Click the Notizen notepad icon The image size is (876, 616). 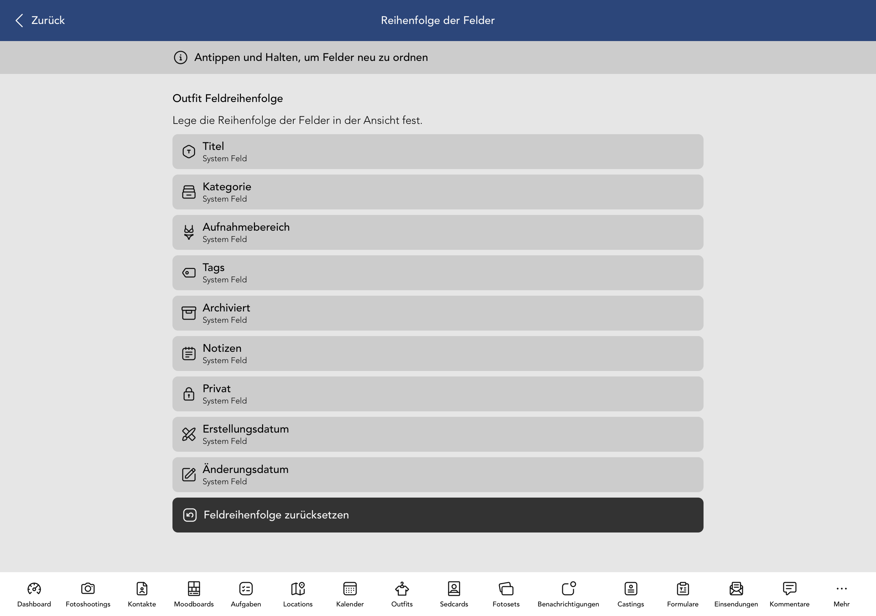point(189,354)
